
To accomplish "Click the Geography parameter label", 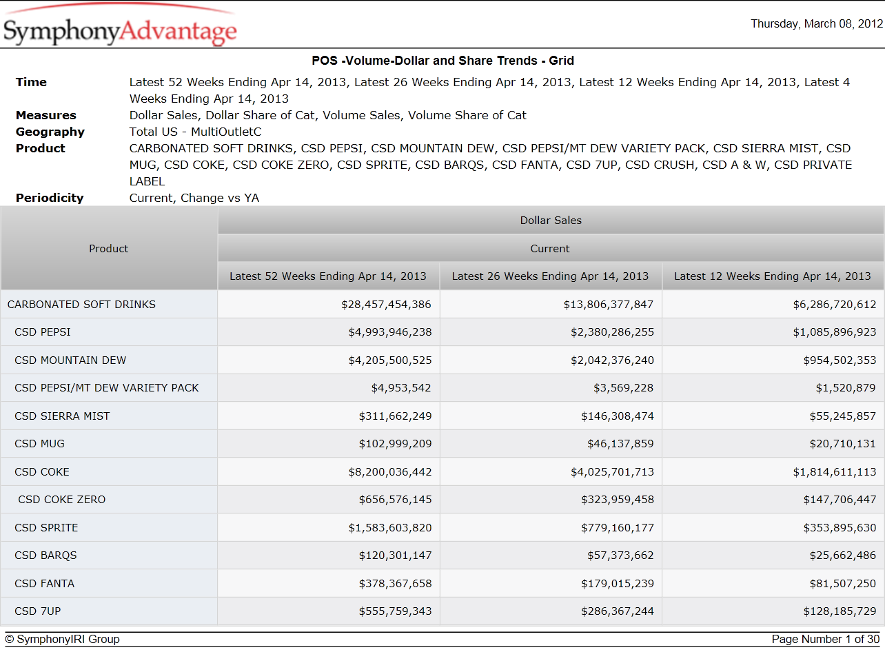I will click(x=50, y=132).
